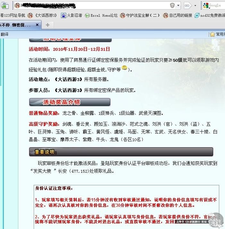Click red notice item 1 about 15分钟
Viewport: 225px width, 229px height.
pos(126,203)
